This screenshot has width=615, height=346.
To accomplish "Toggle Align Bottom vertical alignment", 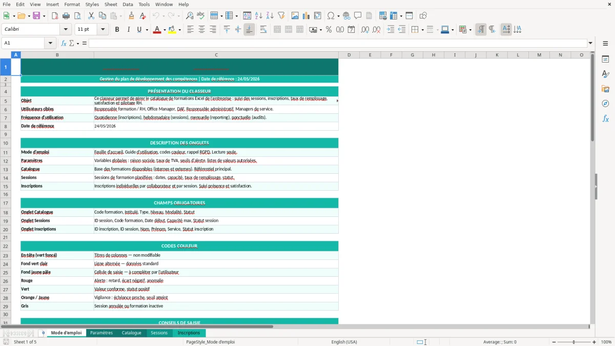I will [249, 30].
